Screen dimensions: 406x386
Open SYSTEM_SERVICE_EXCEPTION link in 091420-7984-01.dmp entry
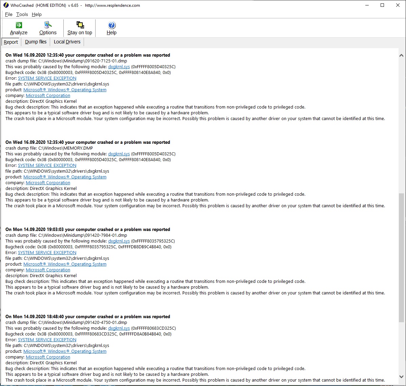click(x=47, y=252)
